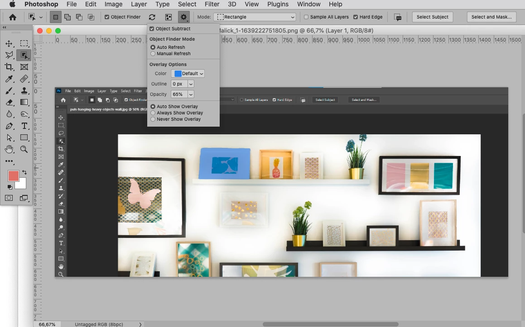Select the Zoom magnifier tool

point(24,149)
